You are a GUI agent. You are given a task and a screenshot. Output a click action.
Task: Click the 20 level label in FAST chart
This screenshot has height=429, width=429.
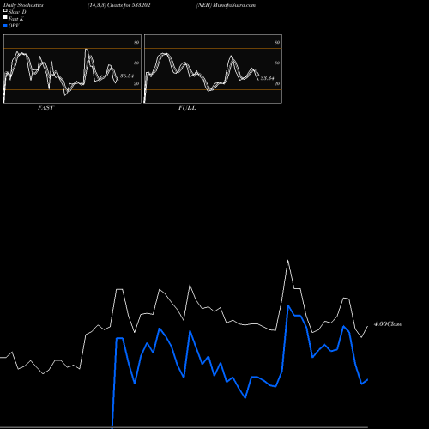click(x=136, y=83)
